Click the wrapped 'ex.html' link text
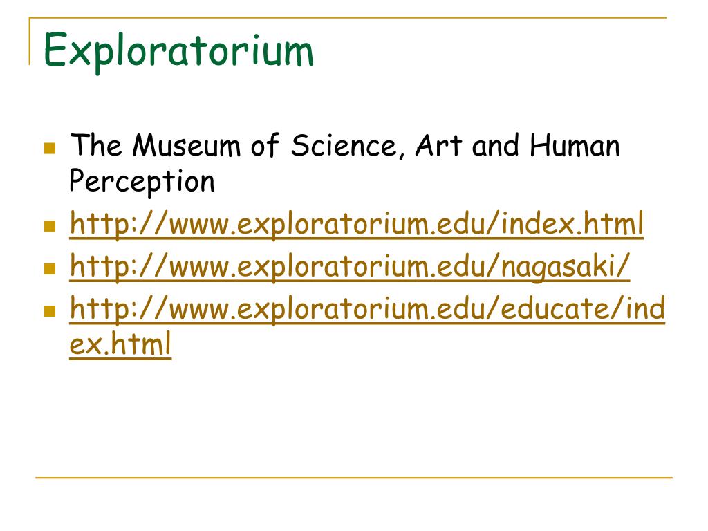Viewport: 708px width, 531px height. pos(120,344)
